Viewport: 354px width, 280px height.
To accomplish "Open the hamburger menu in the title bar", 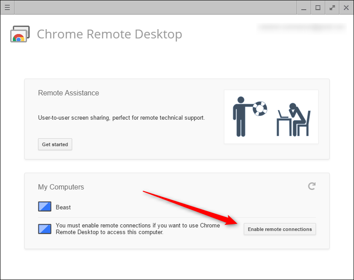I will click(x=7, y=8).
